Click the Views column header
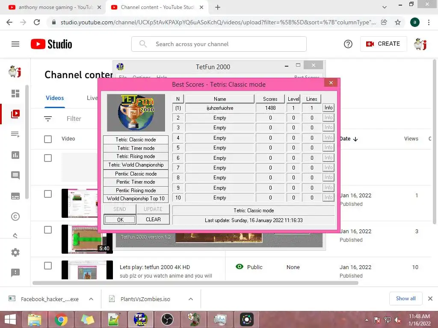The height and width of the screenshot is (328, 438). click(411, 139)
